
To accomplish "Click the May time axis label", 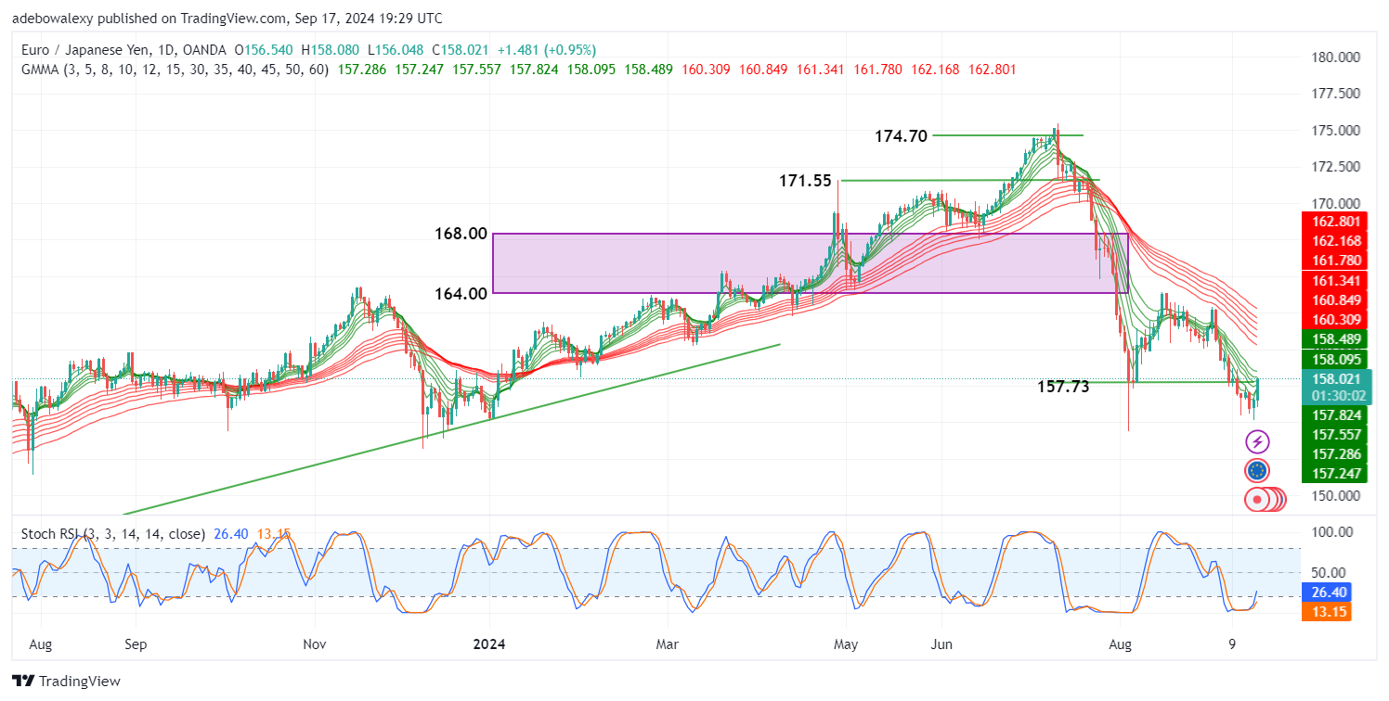I will pyautogui.click(x=846, y=644).
